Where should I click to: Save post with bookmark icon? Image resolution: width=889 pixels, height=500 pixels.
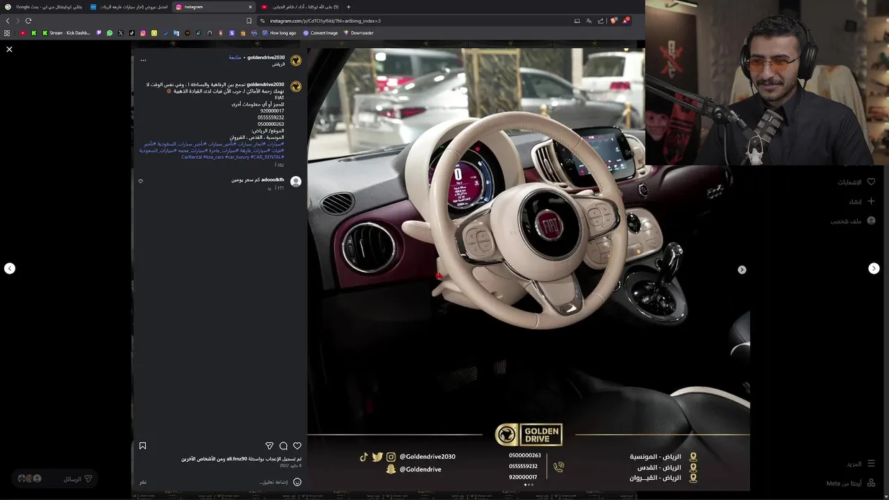pyautogui.click(x=142, y=446)
